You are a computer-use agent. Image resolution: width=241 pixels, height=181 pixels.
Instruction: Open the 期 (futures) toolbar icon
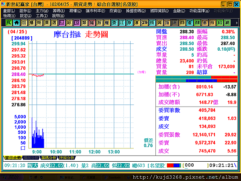[39, 23]
